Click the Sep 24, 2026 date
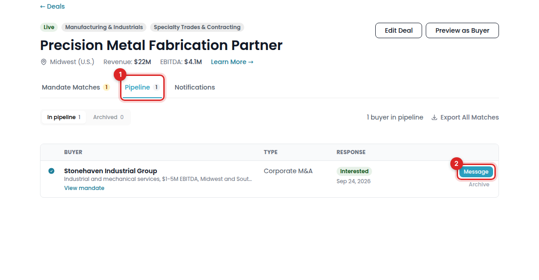539x280 pixels. 353,181
